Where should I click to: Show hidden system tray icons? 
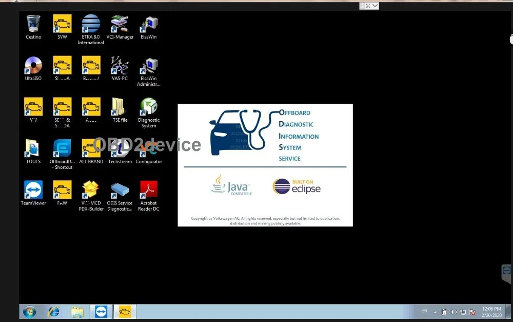pos(435,312)
